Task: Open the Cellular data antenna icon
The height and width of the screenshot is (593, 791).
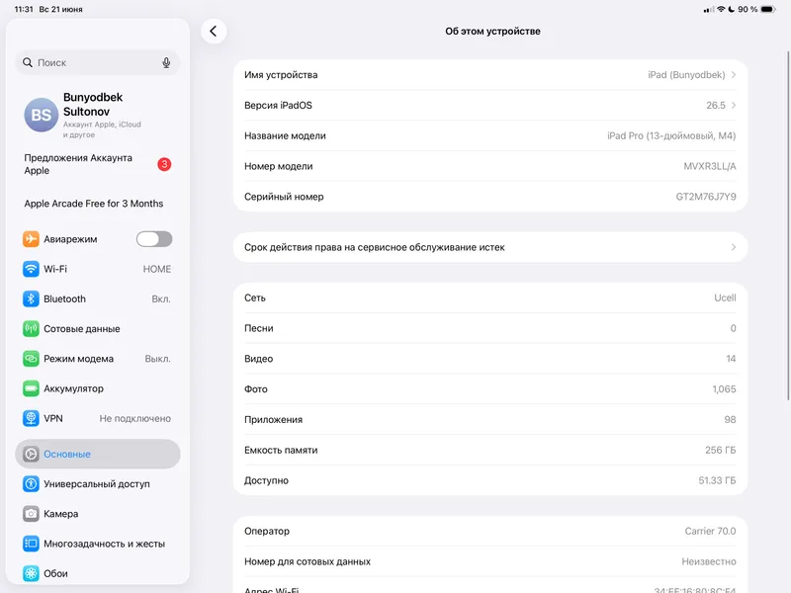Action: tap(31, 329)
